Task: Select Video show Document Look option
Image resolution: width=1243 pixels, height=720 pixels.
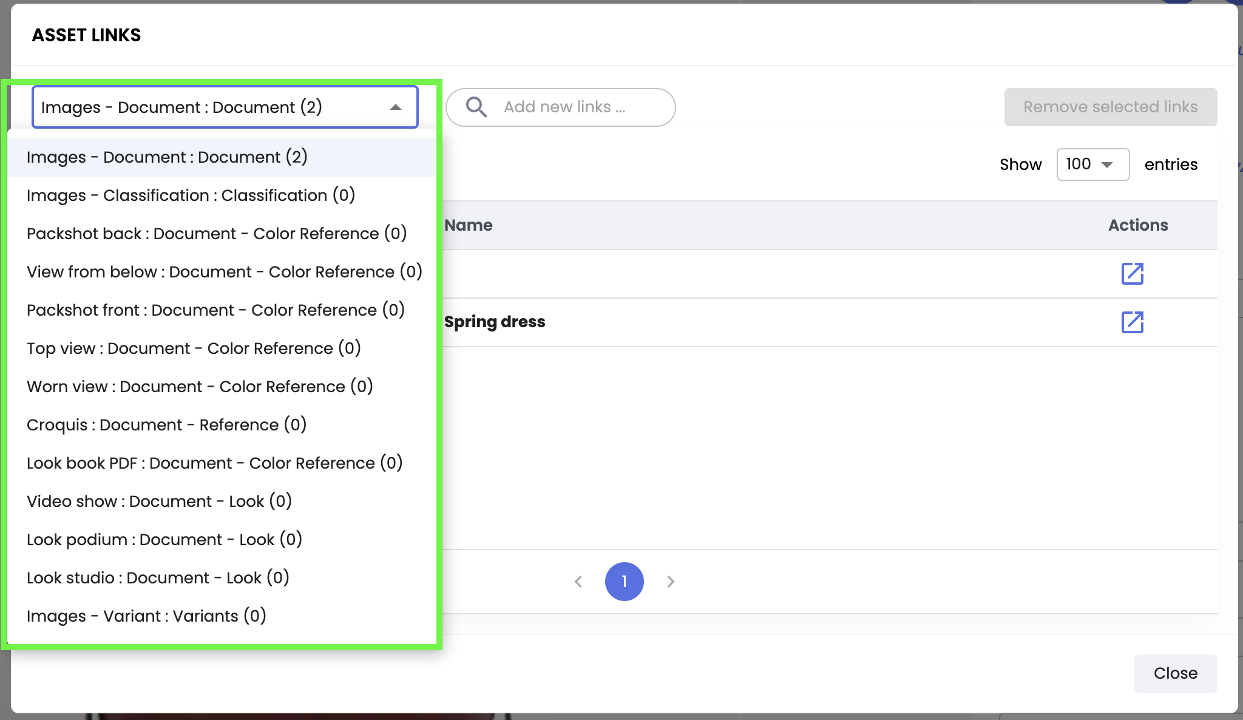Action: coord(159,501)
